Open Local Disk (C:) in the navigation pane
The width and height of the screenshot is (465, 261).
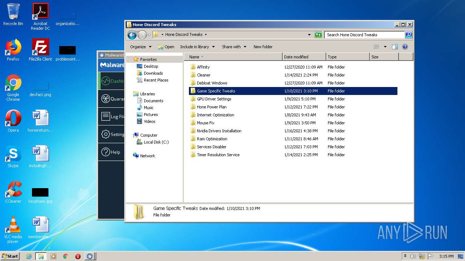point(156,142)
